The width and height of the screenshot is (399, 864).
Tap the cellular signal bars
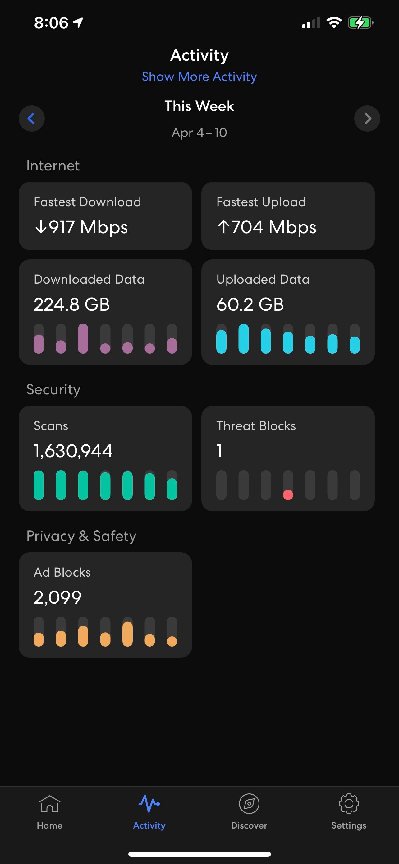click(311, 23)
